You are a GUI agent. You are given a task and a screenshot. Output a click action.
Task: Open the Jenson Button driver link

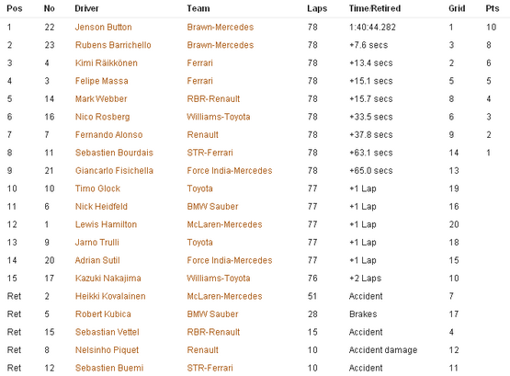pyautogui.click(x=104, y=27)
